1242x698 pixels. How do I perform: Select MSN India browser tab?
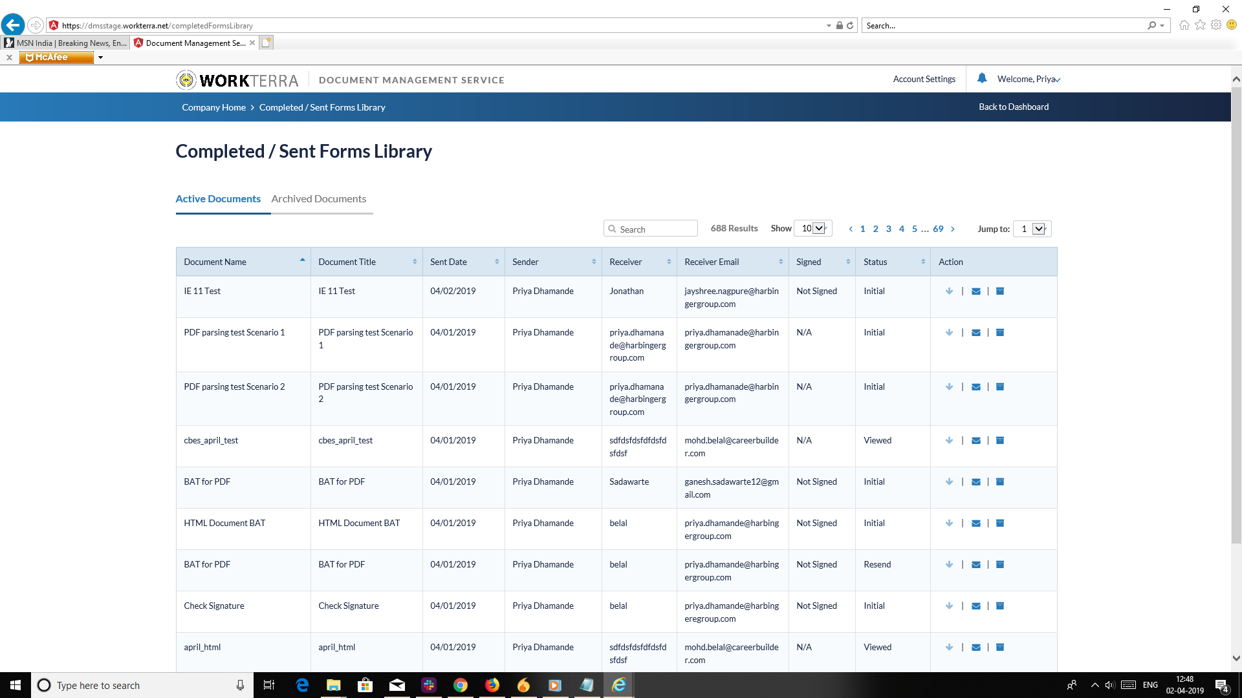tap(66, 43)
